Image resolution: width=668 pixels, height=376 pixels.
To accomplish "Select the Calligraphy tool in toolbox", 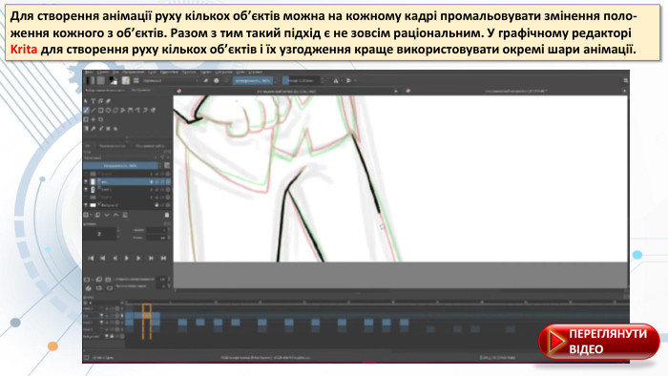I will coord(108,101).
